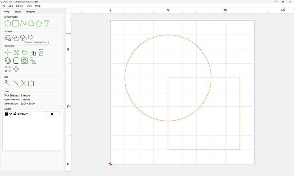Screen dimensions: 294x176
Task: Open the Linear Array tool
Action: point(8,69)
